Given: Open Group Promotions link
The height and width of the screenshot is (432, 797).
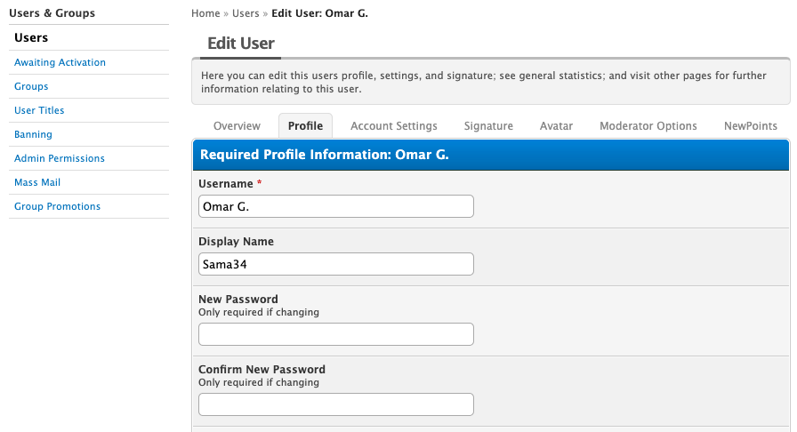Looking at the screenshot, I should (57, 206).
